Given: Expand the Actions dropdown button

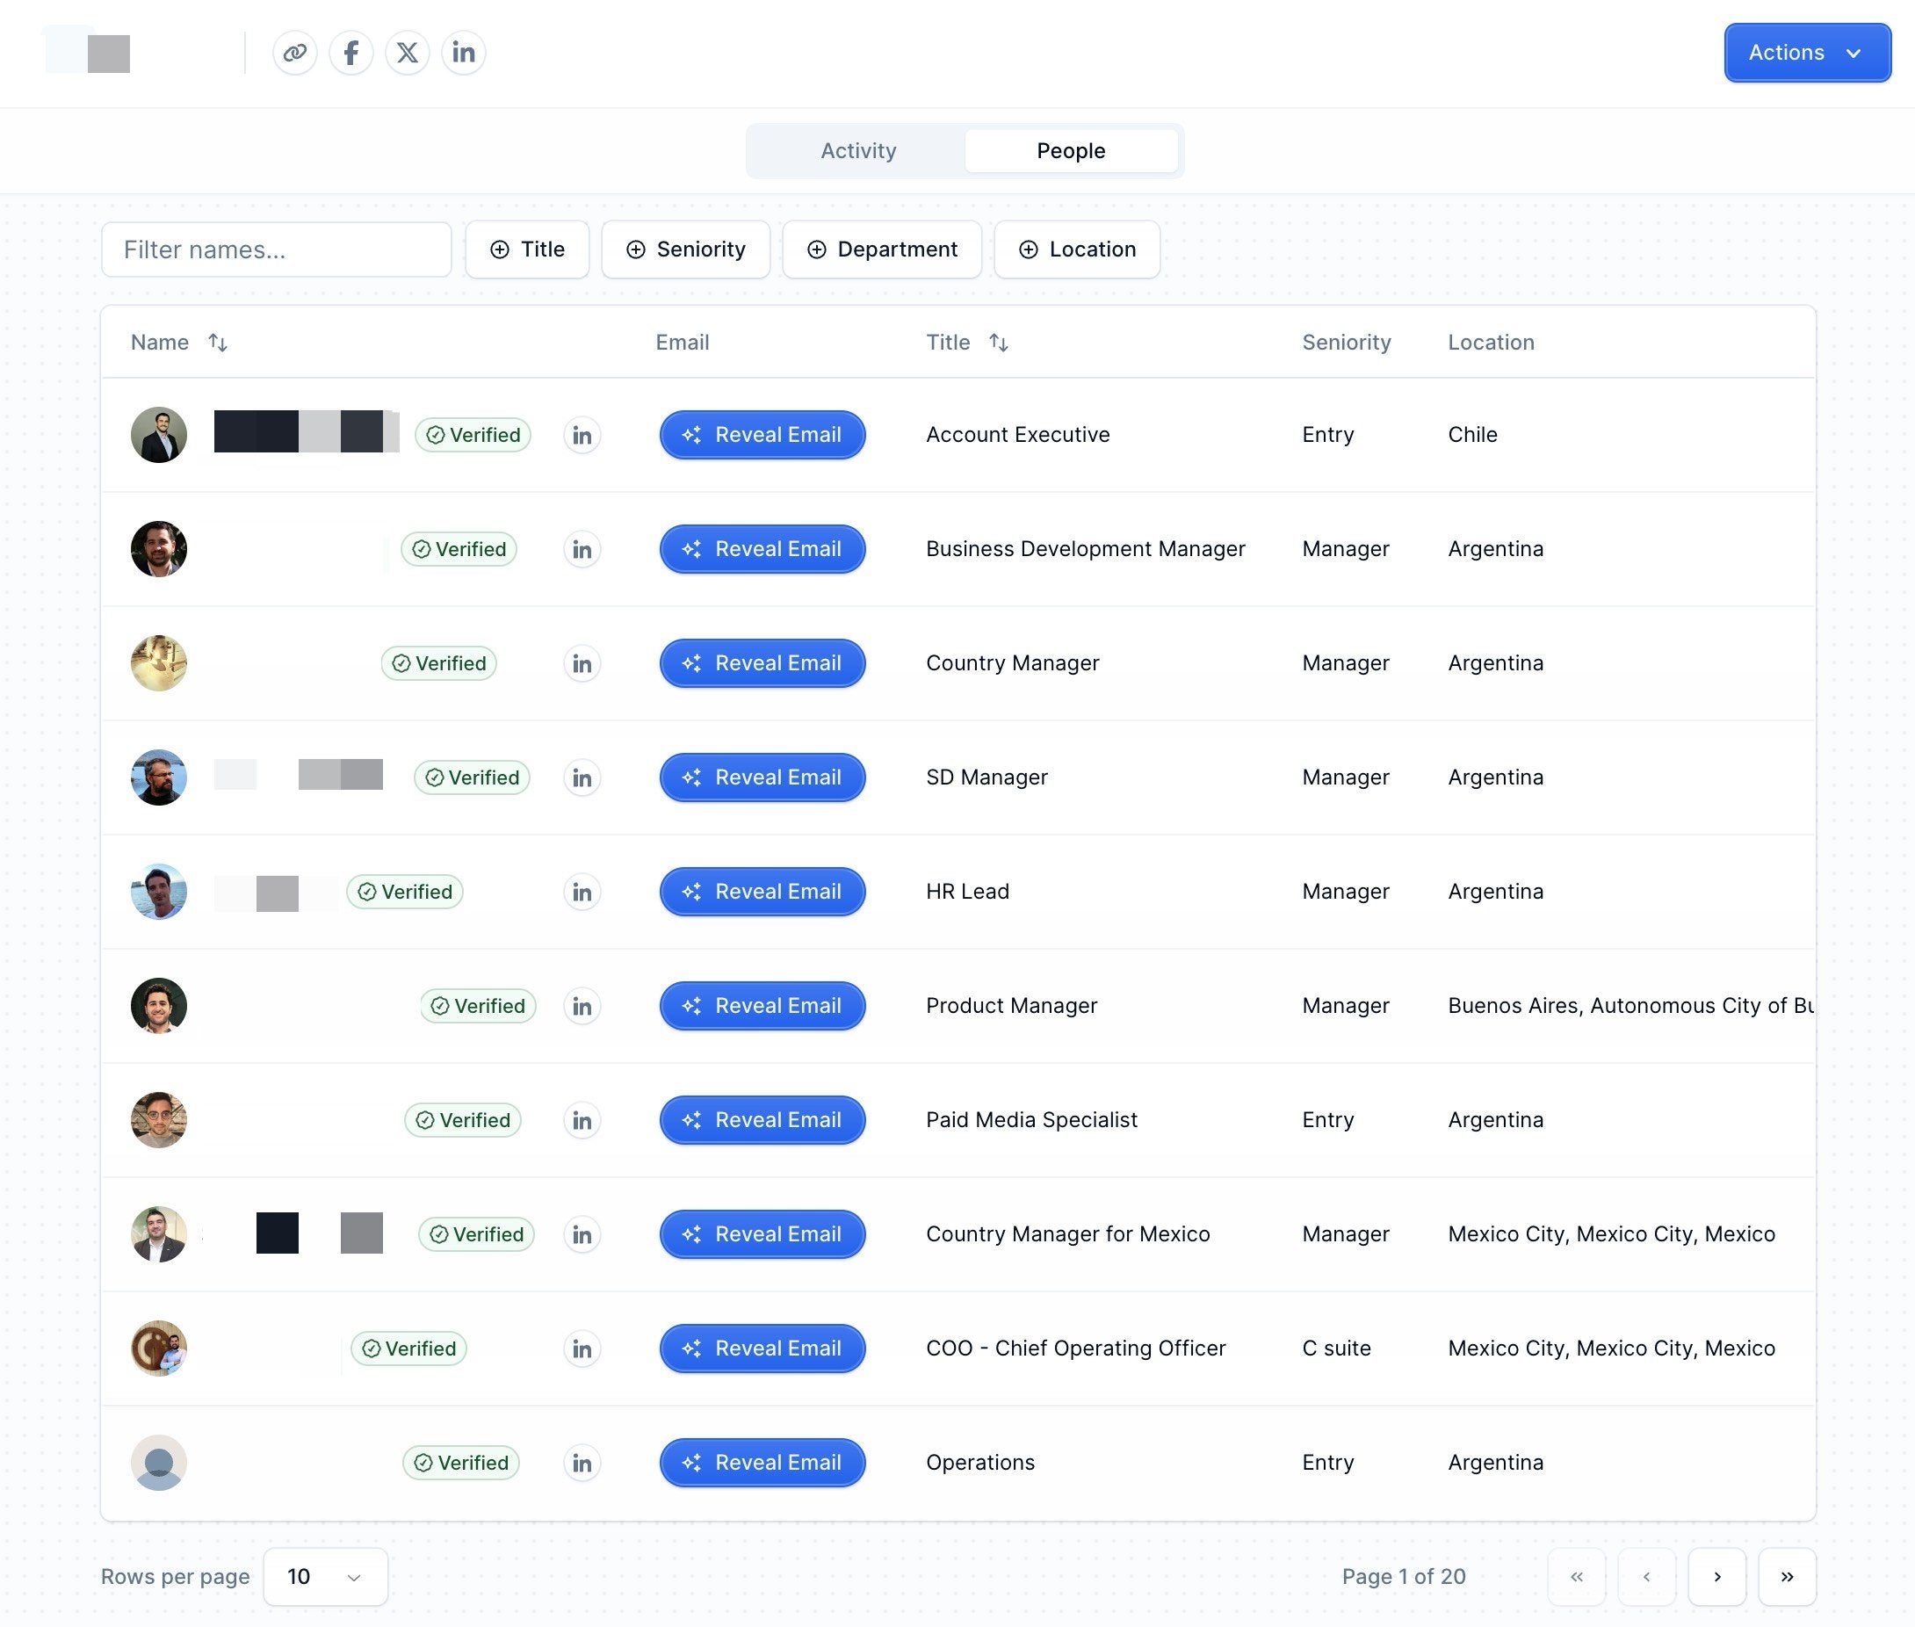Looking at the screenshot, I should click(x=1806, y=53).
